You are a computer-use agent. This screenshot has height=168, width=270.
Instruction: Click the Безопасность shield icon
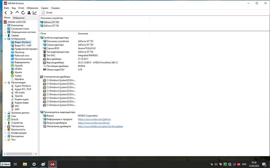click(x=9, y=130)
